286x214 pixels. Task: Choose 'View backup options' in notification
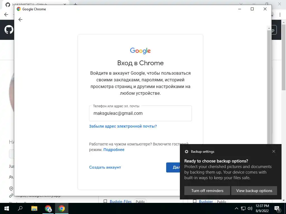click(x=254, y=191)
